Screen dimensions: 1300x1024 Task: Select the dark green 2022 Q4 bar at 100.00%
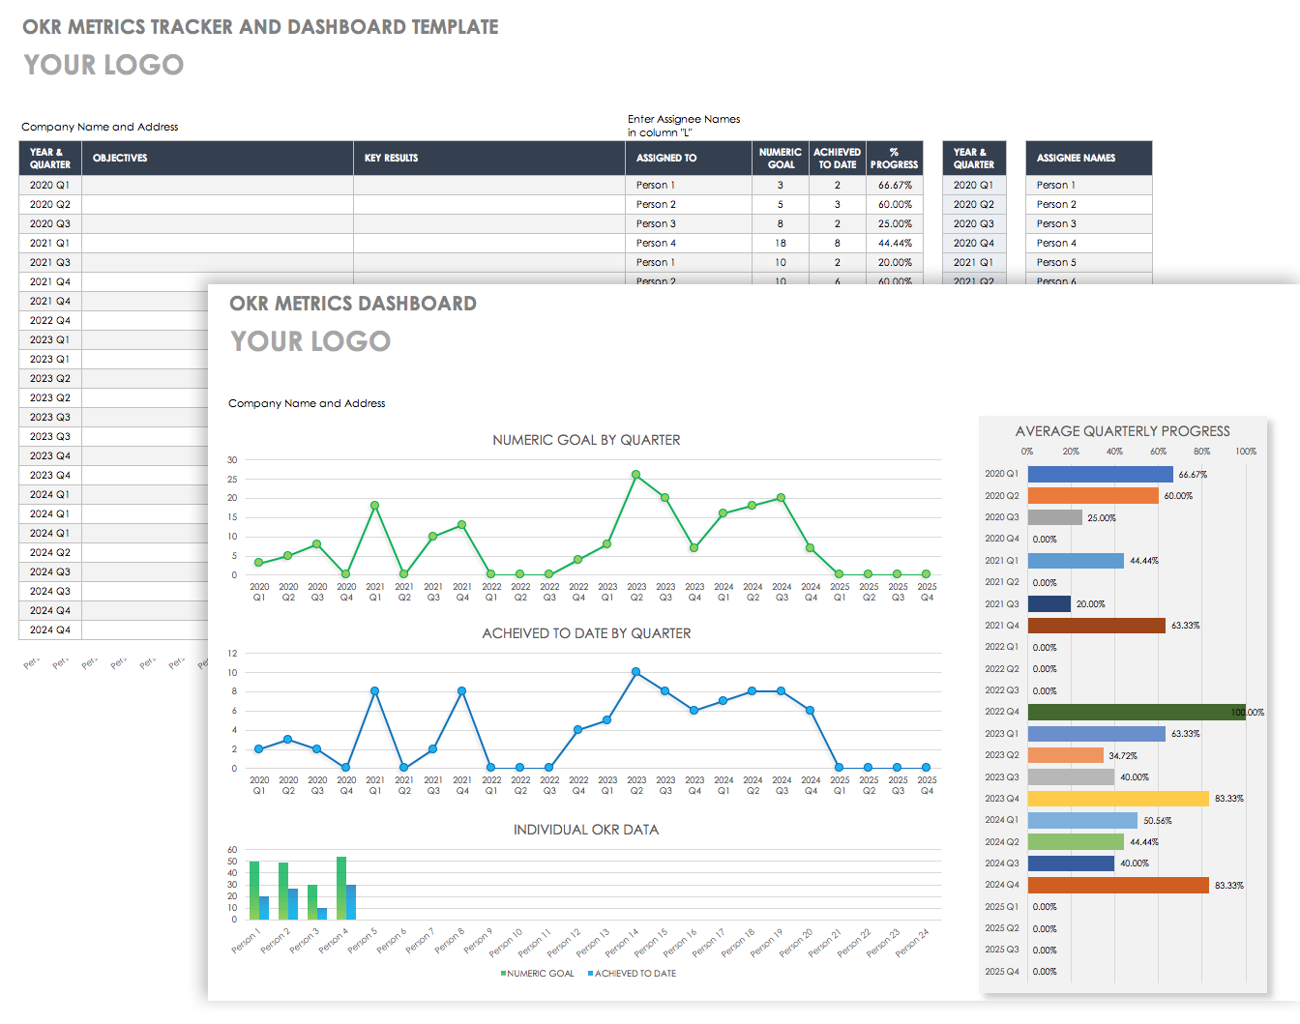point(1137,712)
